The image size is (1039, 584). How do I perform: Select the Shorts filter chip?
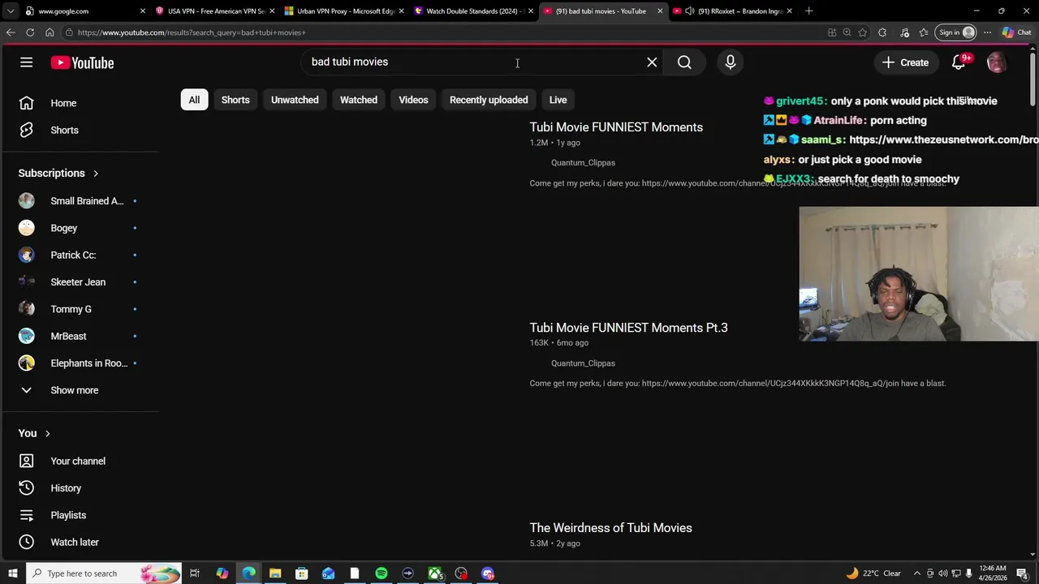point(235,100)
